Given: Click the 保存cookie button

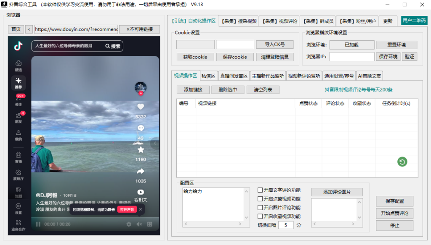Looking at the screenshot, I should click(x=235, y=57).
